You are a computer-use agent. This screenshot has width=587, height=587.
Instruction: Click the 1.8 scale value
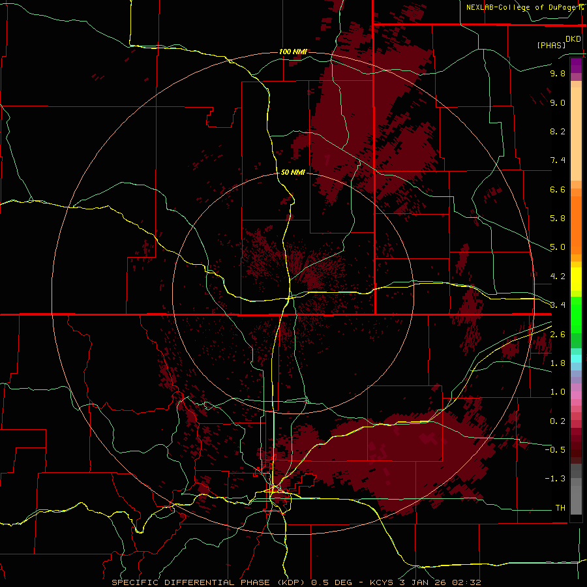click(558, 363)
